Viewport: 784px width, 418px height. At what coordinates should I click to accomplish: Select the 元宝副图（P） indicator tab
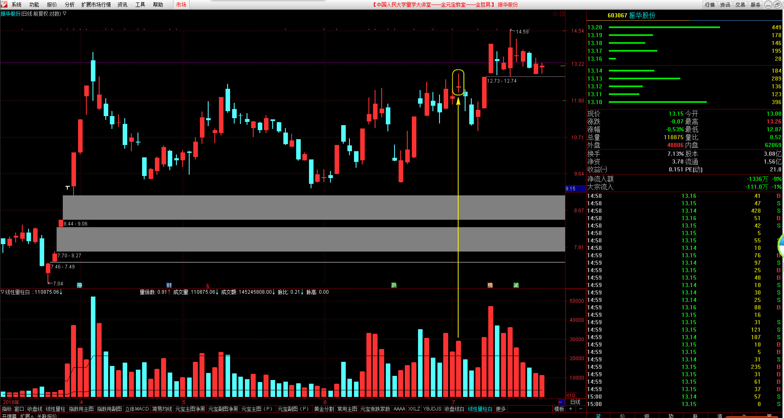point(294,409)
